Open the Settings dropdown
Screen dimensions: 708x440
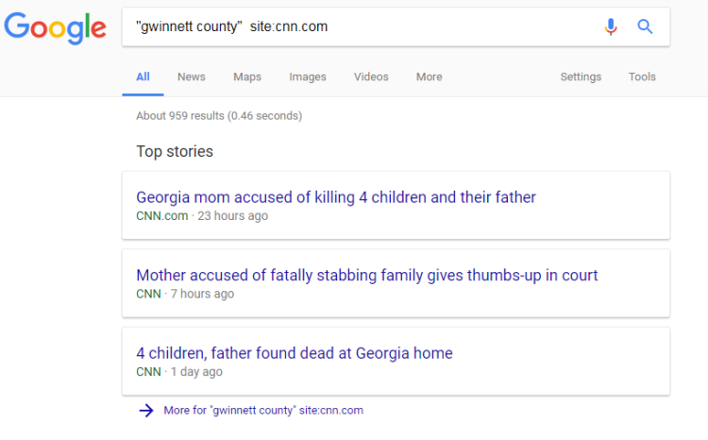tap(581, 76)
